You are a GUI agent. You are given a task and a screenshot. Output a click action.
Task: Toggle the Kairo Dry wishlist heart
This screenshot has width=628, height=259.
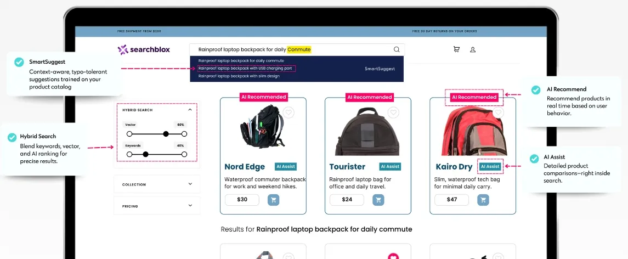[498, 112]
